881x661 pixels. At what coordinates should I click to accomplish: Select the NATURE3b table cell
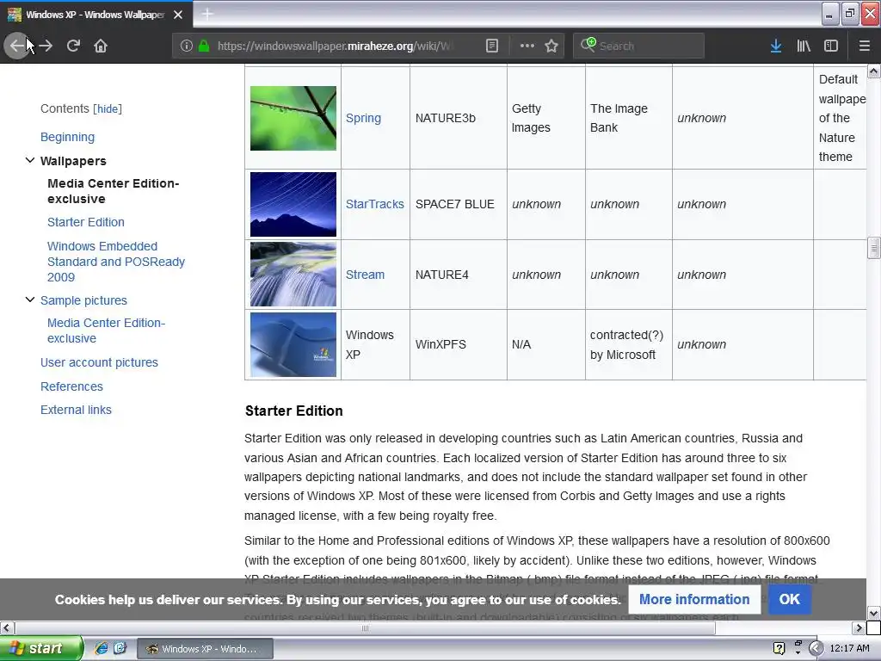(458, 118)
